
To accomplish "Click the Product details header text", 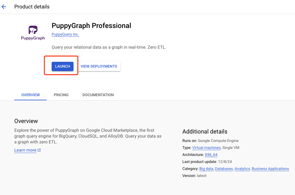I will tap(32, 7).
